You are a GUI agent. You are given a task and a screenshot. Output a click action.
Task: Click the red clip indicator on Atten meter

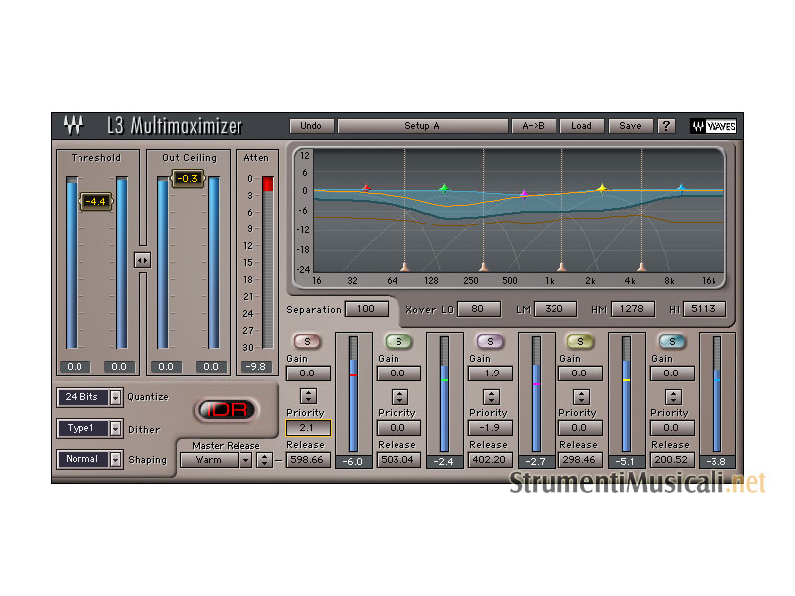267,183
